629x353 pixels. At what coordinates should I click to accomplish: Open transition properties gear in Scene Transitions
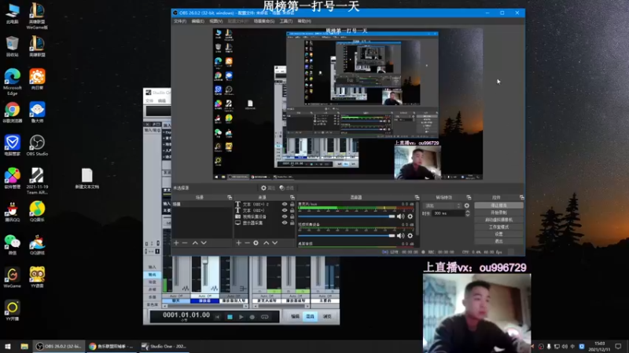click(466, 206)
